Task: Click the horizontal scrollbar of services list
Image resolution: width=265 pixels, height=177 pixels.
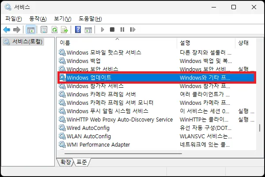Action: coord(123,154)
